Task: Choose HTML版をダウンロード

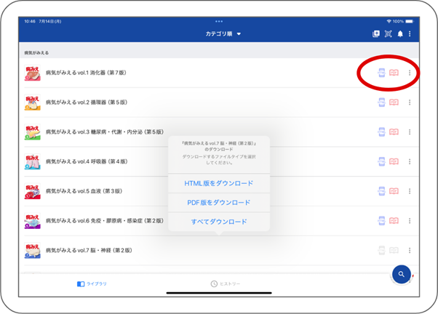Action: (x=219, y=183)
